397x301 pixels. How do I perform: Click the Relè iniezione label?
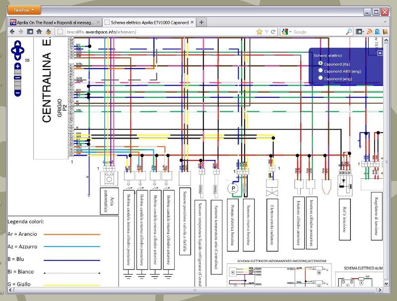coord(345,220)
